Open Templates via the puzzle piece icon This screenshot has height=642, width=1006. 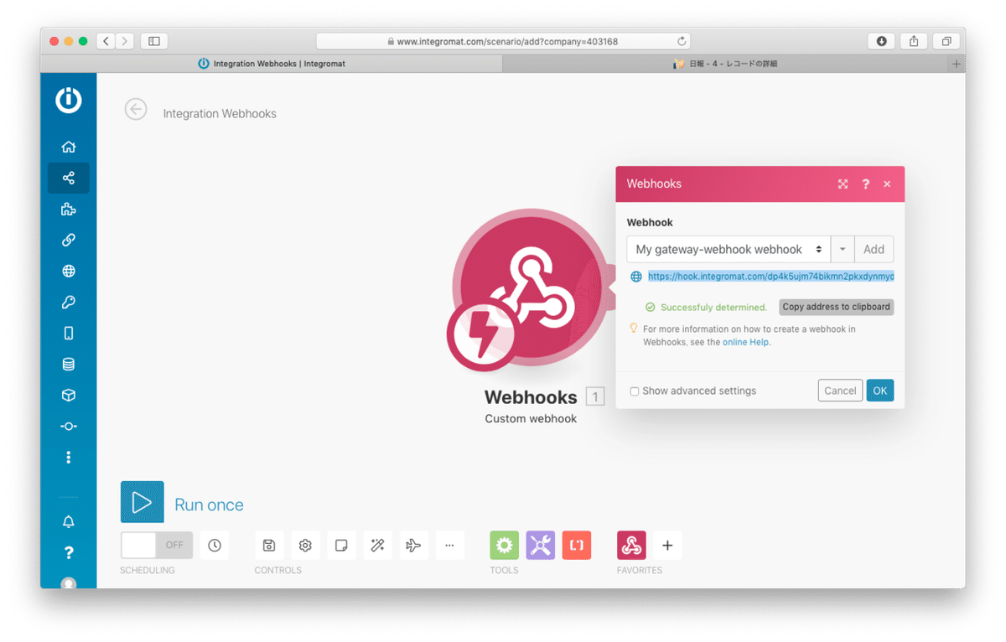69,209
